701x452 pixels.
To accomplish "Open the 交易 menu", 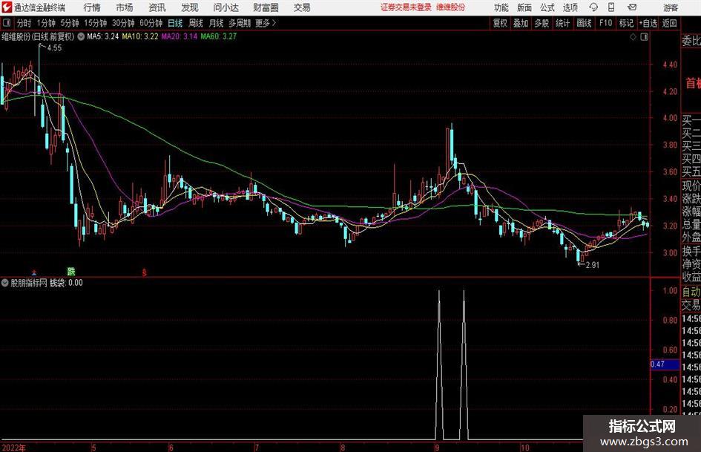I will [302, 7].
